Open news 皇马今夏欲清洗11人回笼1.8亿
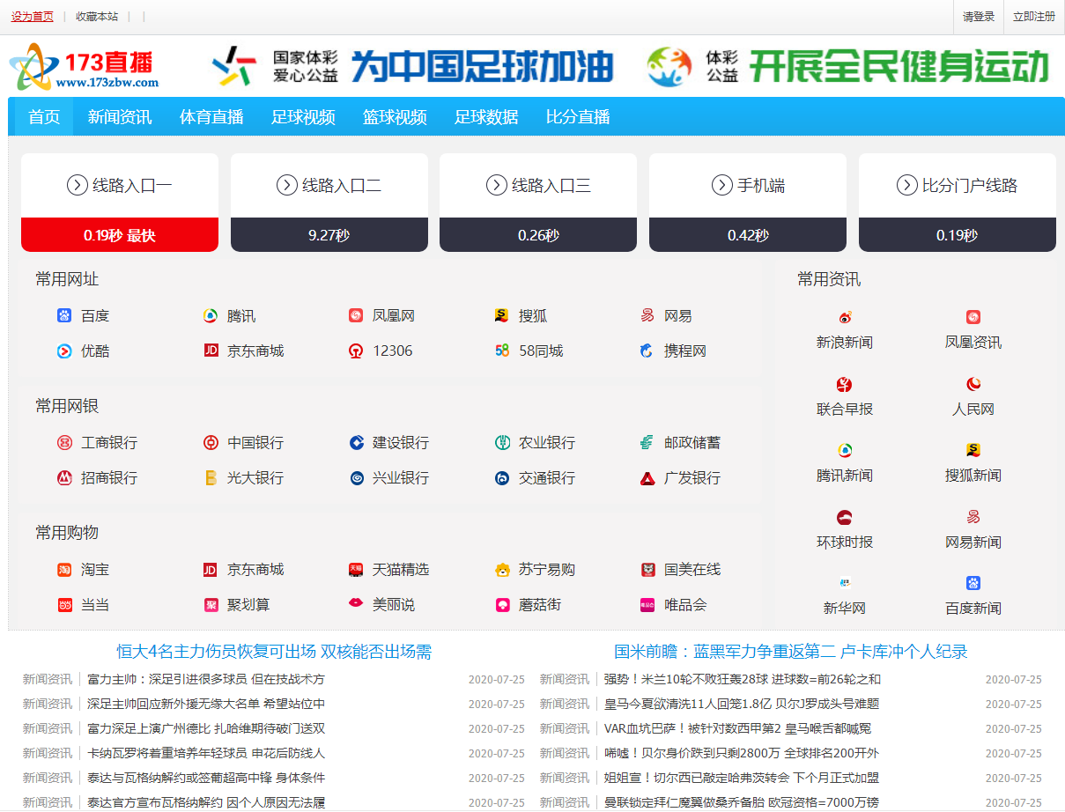This screenshot has height=812, width=1065. tap(742, 704)
